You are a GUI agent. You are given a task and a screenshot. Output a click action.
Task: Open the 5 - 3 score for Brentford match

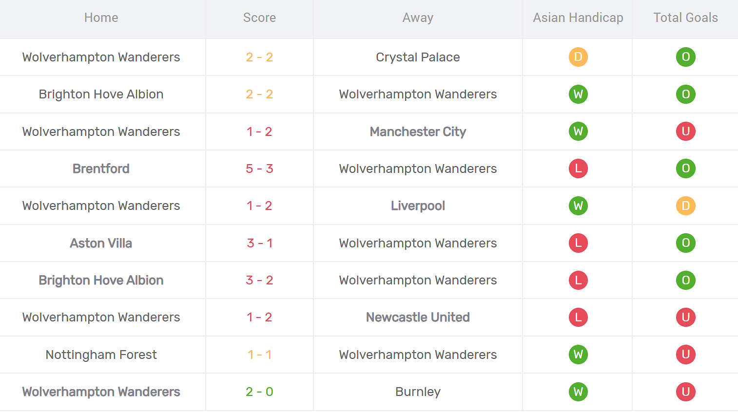pos(259,169)
